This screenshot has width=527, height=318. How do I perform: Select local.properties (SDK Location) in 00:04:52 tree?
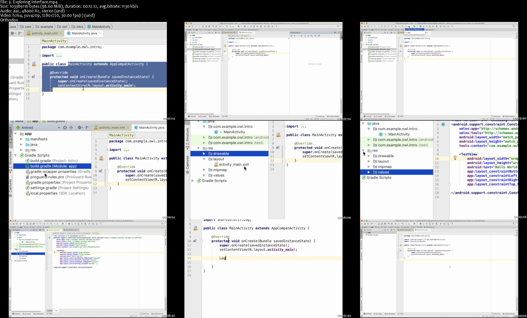[x=55, y=193]
